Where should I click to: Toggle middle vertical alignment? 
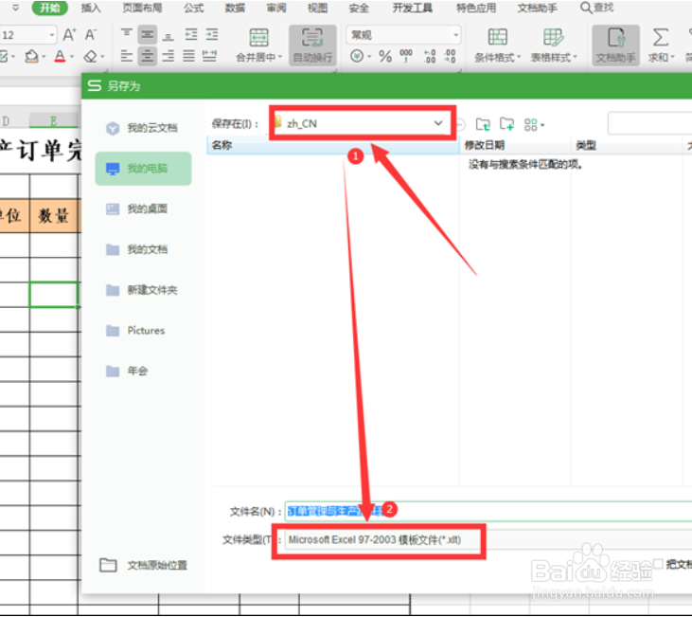148,34
